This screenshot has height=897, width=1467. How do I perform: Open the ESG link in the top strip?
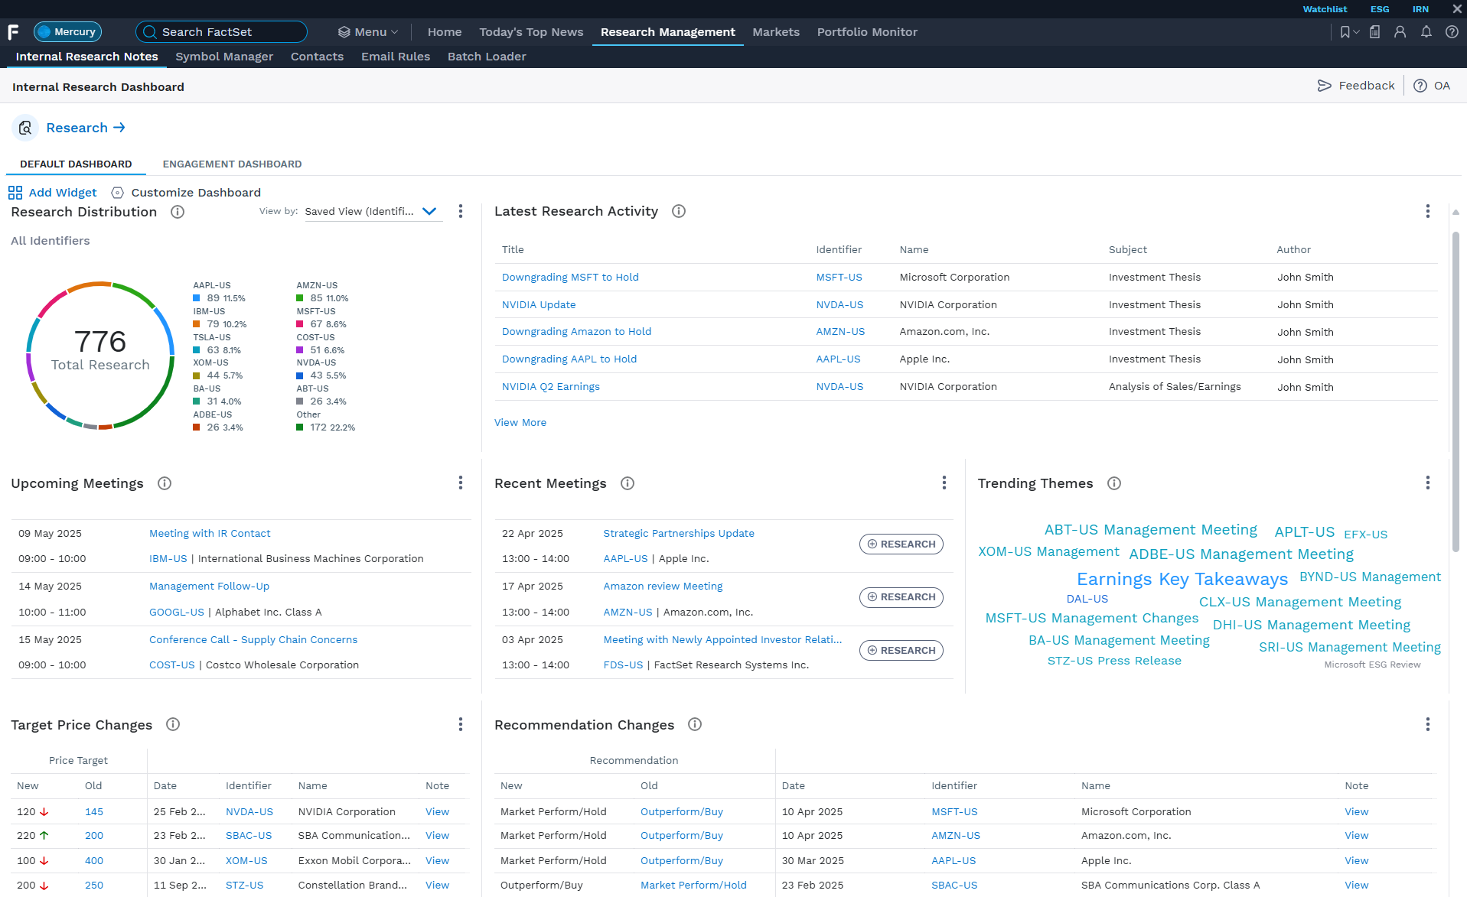pos(1380,9)
